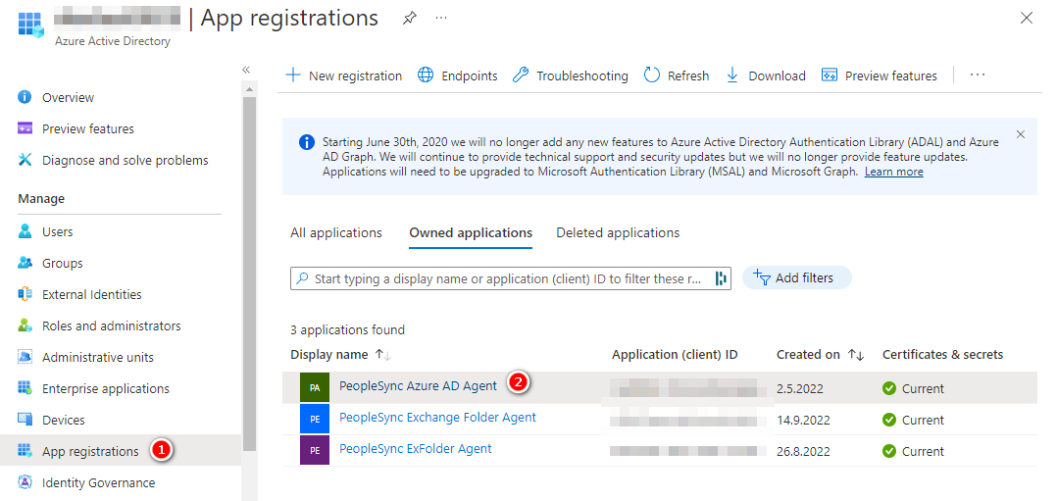This screenshot has height=501, width=1057.
Task: Close the App registrations blade
Action: pos(1026,19)
